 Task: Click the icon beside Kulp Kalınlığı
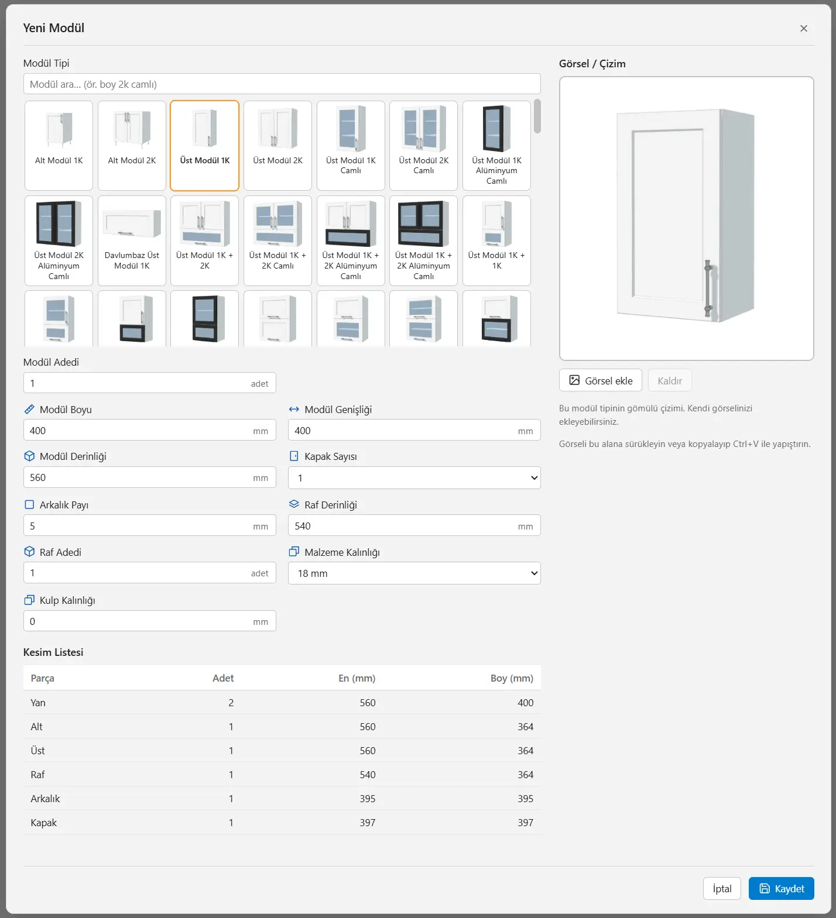click(x=29, y=600)
